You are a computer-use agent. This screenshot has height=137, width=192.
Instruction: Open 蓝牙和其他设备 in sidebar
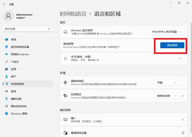(20, 47)
